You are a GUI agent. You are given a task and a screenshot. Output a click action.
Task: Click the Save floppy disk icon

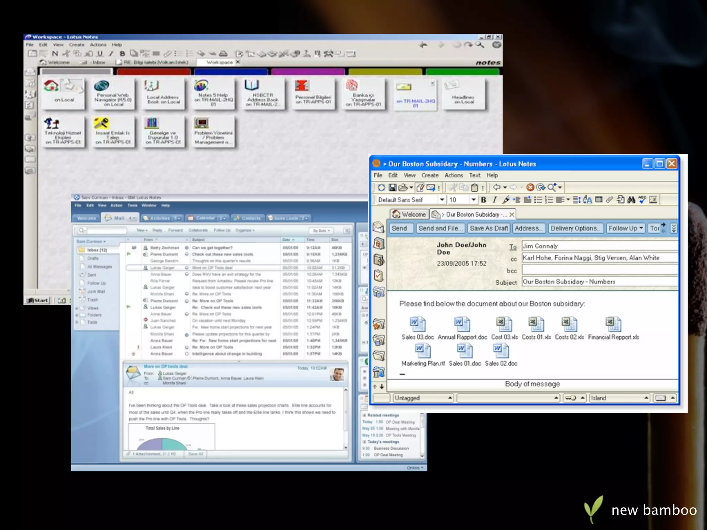[393, 187]
